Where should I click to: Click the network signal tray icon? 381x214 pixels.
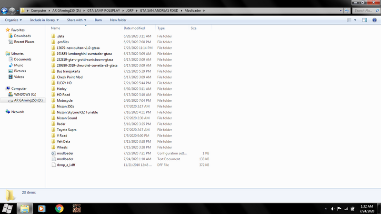[346, 209]
